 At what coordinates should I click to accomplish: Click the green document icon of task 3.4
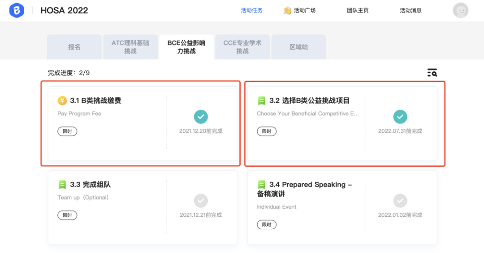coord(261,185)
